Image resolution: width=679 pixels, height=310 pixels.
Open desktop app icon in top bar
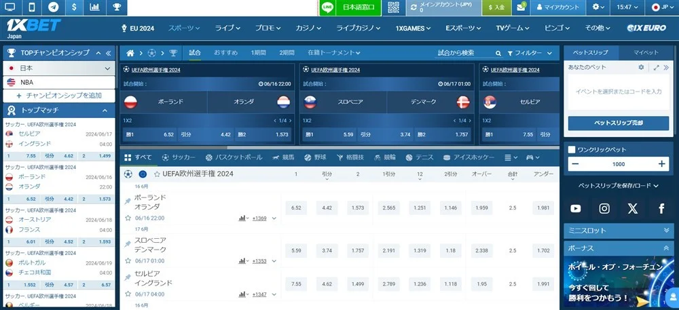pos(10,7)
